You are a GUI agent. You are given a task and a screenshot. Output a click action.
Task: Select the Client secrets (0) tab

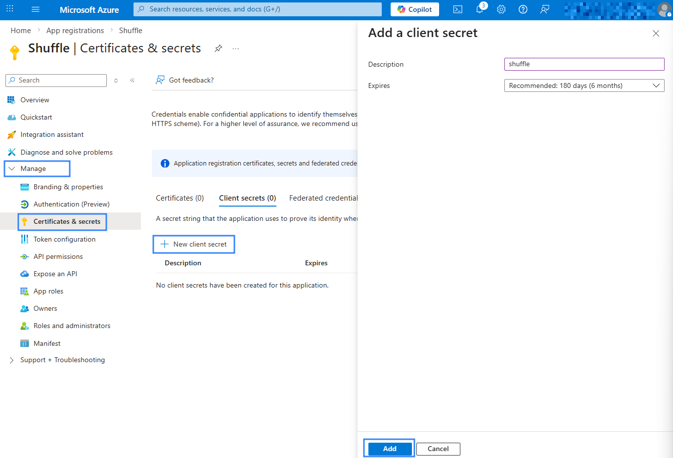[247, 198]
